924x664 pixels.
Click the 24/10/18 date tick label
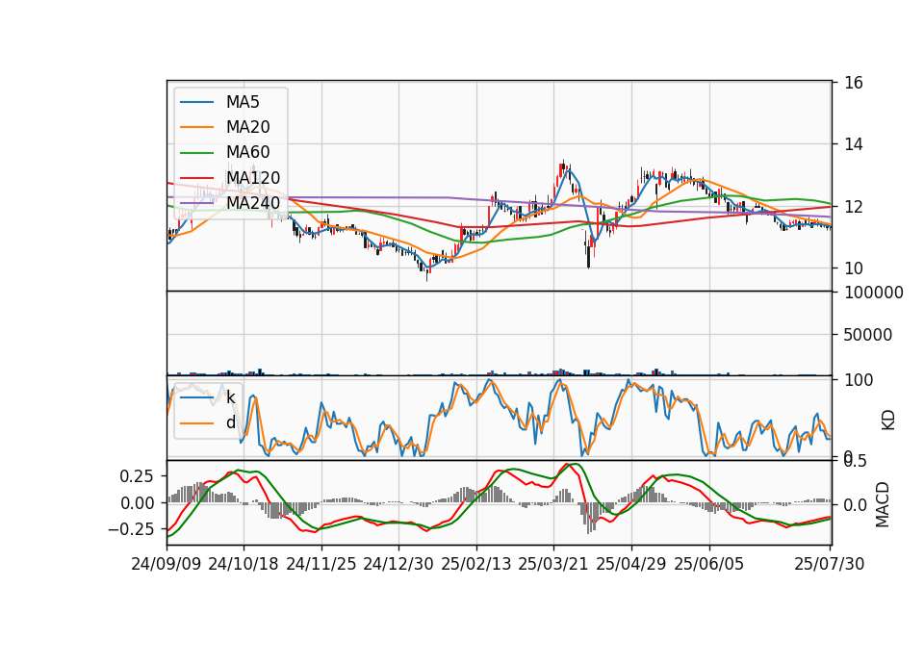pos(244,564)
